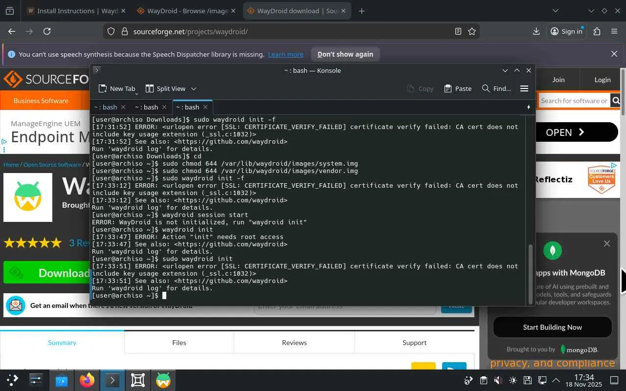Open the clipboard tray icon
Viewport: 626px width, 391px height.
point(483,380)
